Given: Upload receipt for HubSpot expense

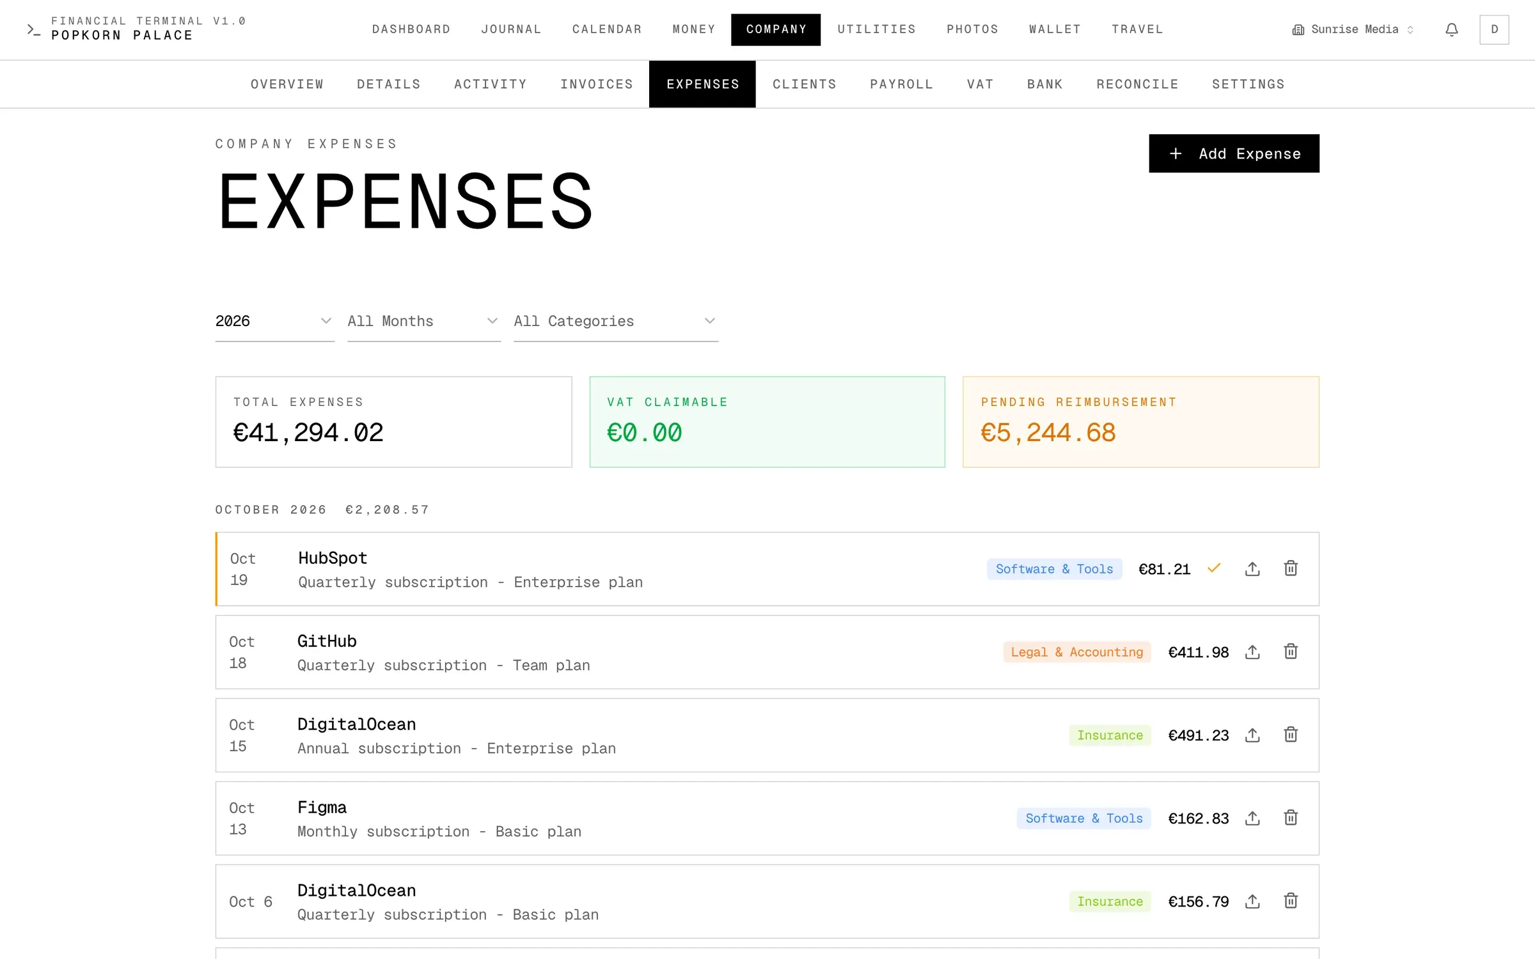Looking at the screenshot, I should tap(1252, 569).
